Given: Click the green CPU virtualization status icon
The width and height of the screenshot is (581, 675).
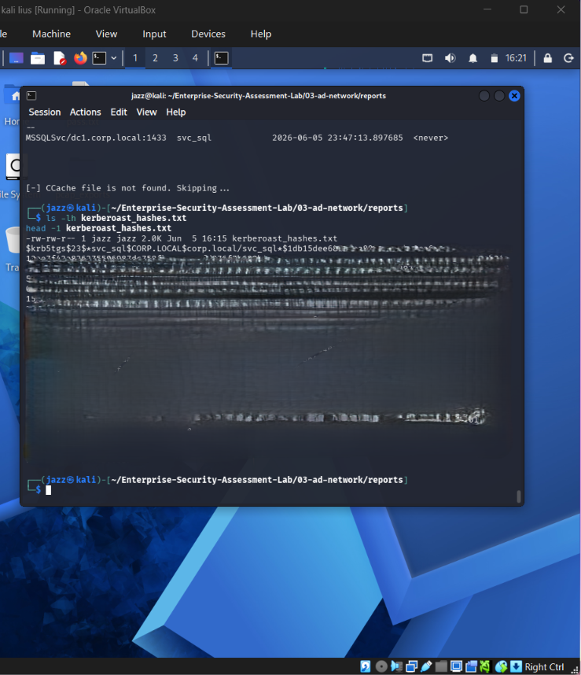Looking at the screenshot, I should coord(485,666).
